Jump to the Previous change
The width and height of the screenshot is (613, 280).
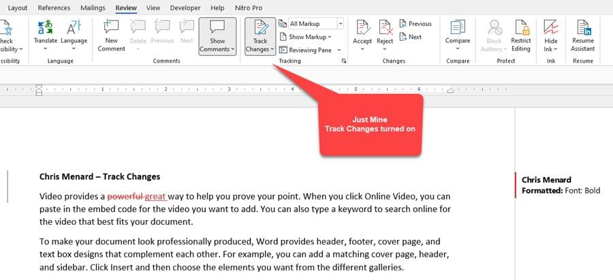[415, 23]
